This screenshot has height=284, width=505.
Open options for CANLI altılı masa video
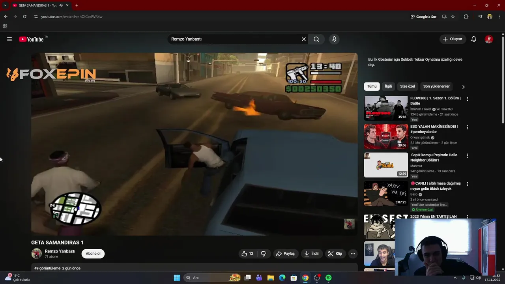tap(468, 184)
